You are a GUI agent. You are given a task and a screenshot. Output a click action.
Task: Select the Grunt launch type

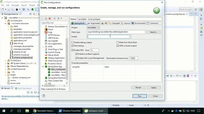tap(50, 29)
